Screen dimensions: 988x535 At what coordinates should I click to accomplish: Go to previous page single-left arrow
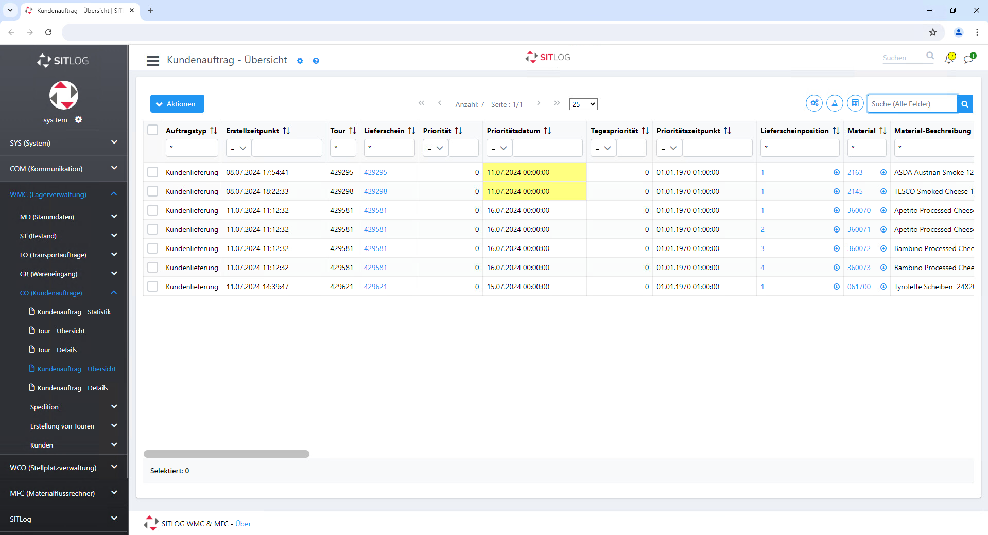pos(440,103)
